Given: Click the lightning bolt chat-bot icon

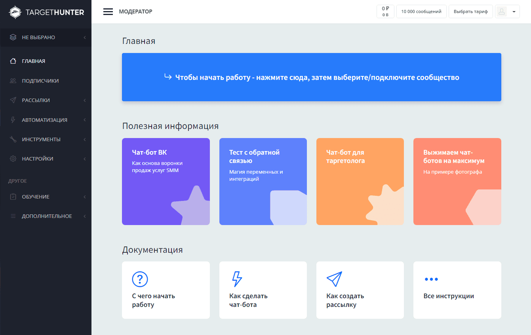Looking at the screenshot, I should [x=236, y=279].
